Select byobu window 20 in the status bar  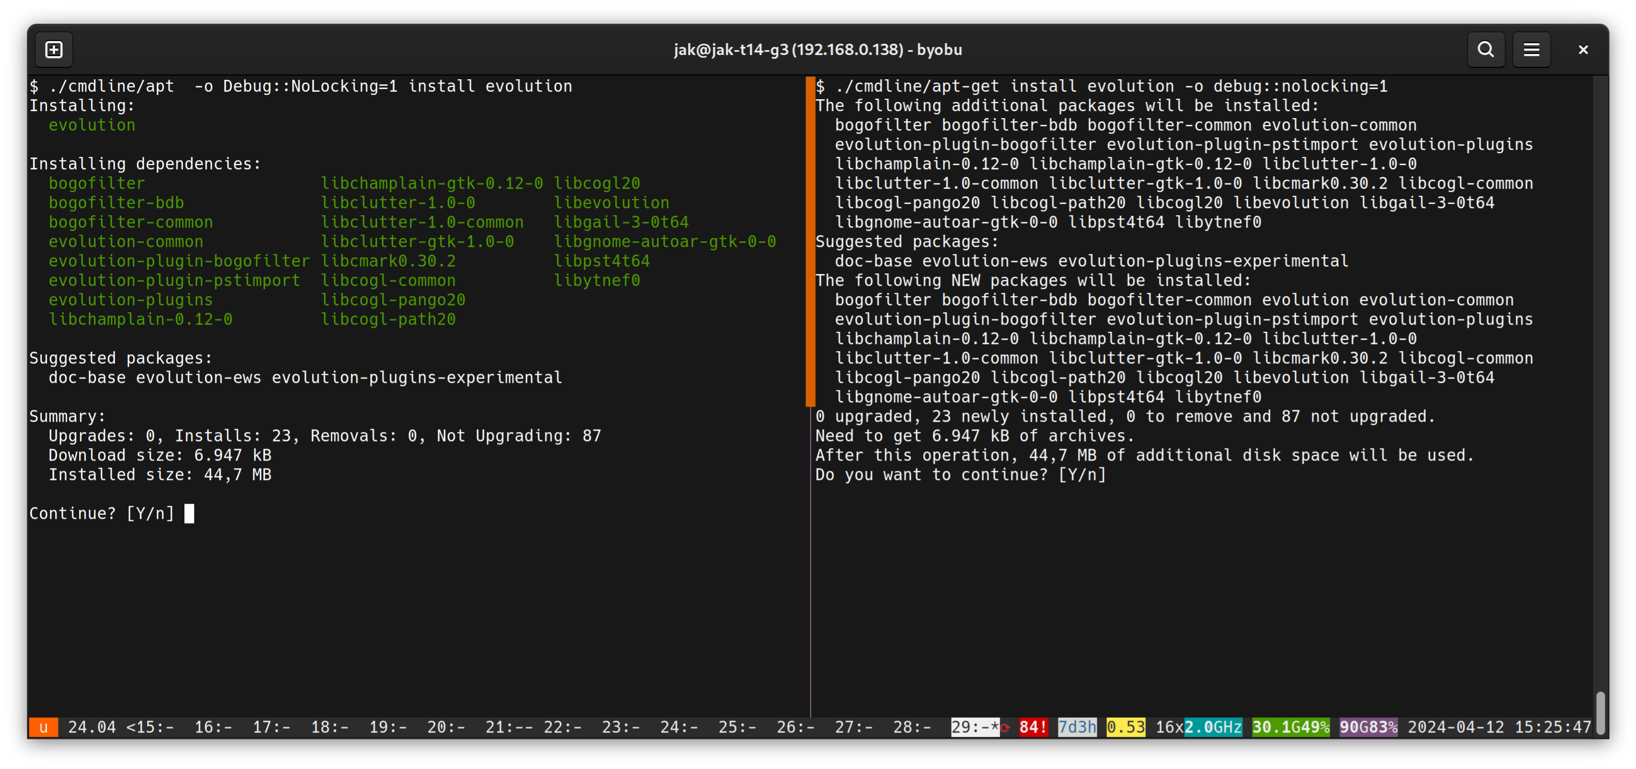[446, 727]
